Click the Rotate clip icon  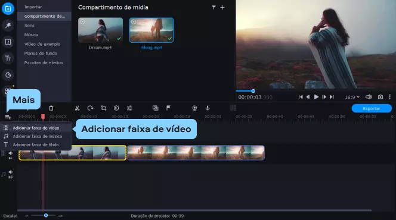(x=90, y=108)
